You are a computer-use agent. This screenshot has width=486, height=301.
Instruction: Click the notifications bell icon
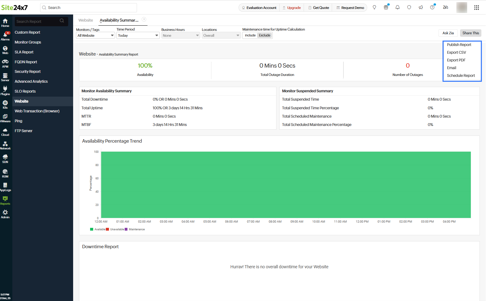click(397, 7)
